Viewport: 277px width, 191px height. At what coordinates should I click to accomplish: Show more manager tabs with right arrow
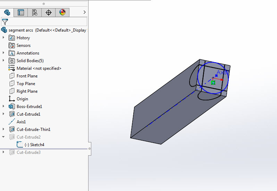tap(84, 13)
